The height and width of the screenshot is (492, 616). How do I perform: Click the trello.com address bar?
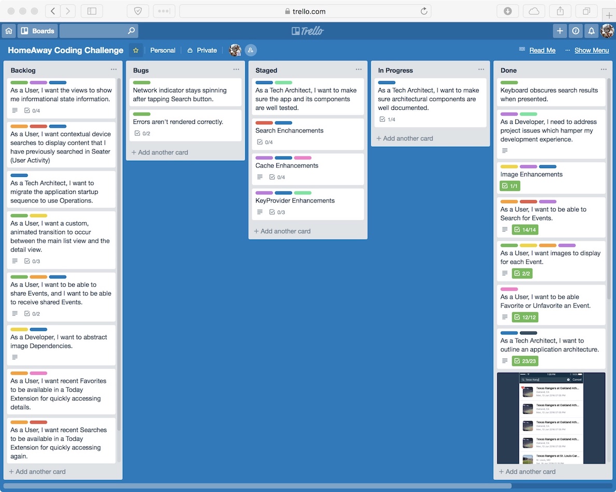(x=305, y=11)
